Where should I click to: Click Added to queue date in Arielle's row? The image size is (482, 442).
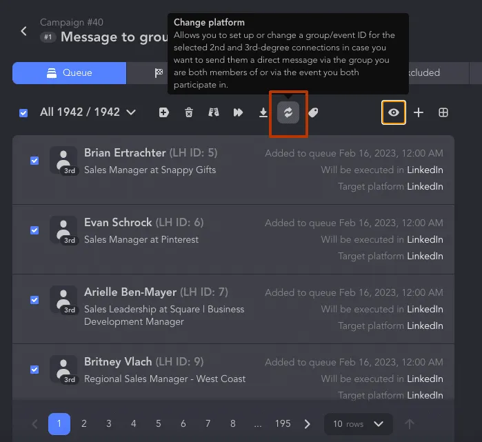coord(354,292)
